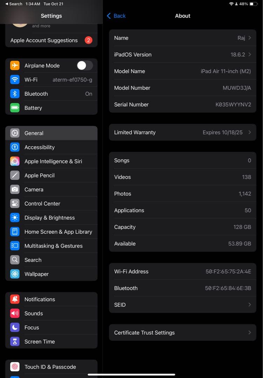
Task: Tap the Photos count 1,142
Action: 245,194
